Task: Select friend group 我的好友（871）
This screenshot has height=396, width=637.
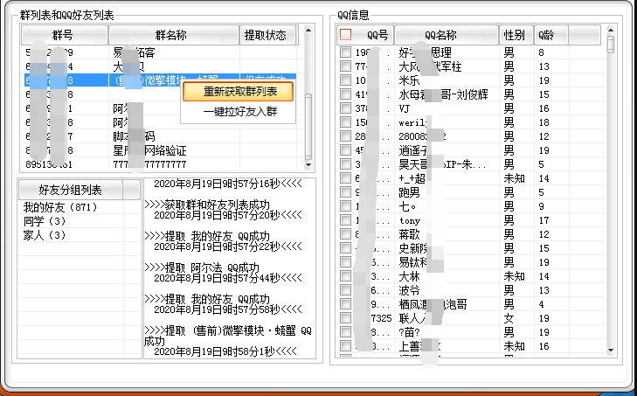Action: coord(60,207)
